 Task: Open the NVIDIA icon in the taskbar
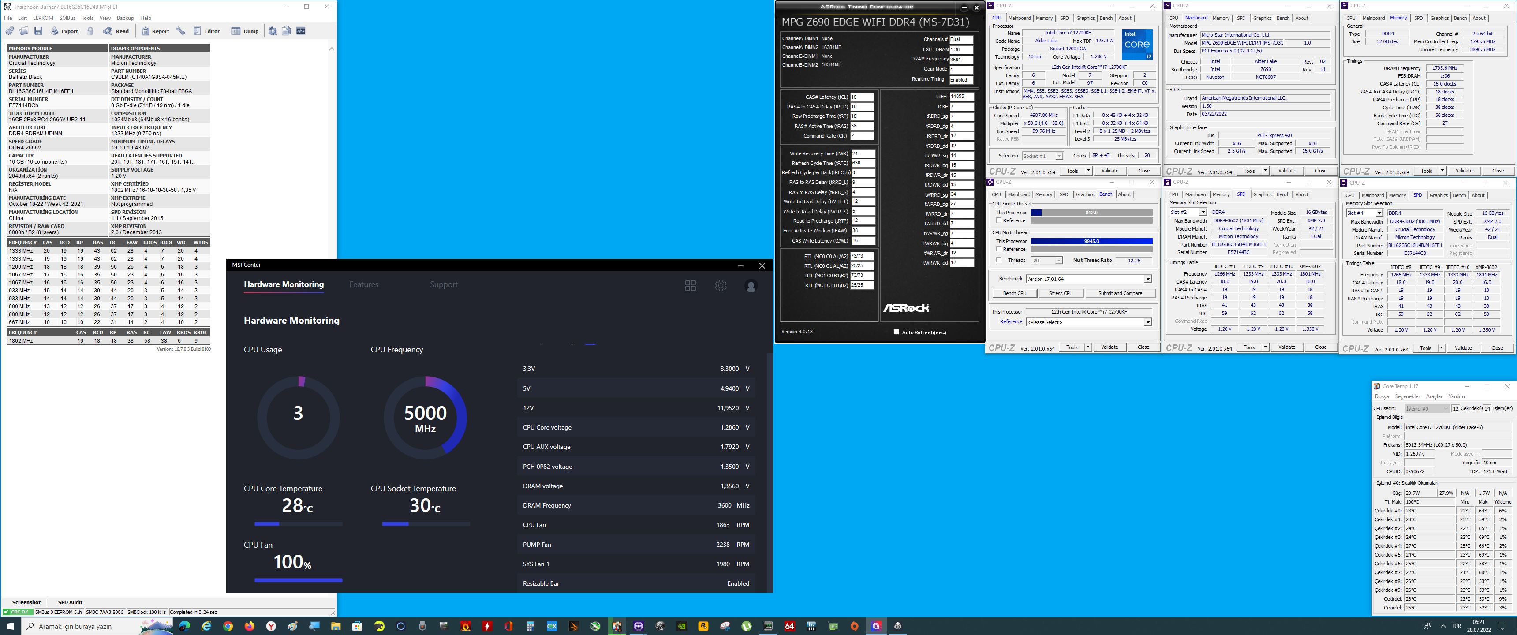681,626
